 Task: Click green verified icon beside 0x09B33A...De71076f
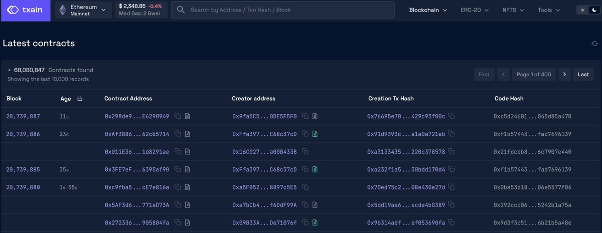315,222
